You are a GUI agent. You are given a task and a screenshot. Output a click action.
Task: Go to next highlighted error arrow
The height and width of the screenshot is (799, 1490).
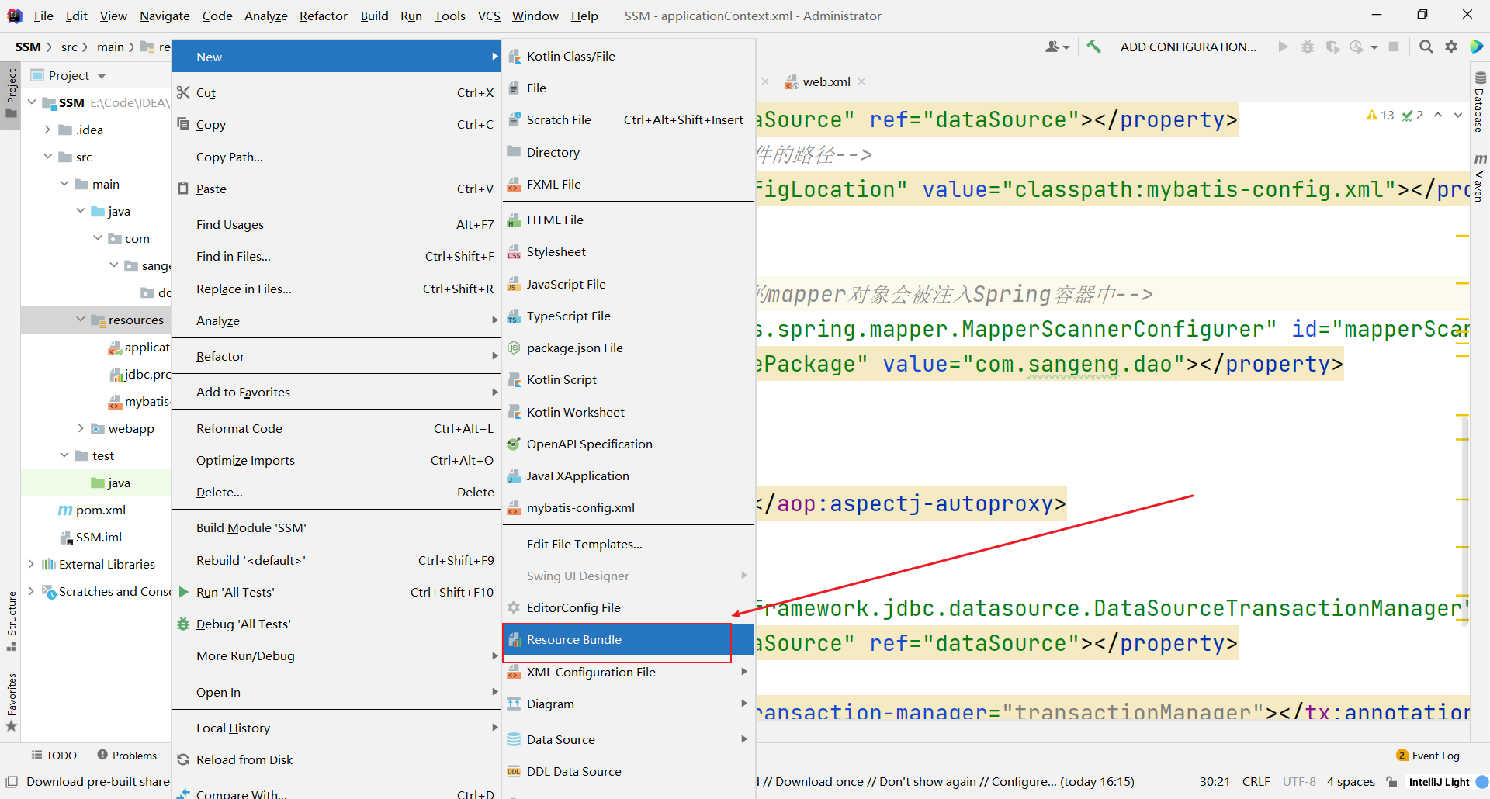[x=1458, y=115]
